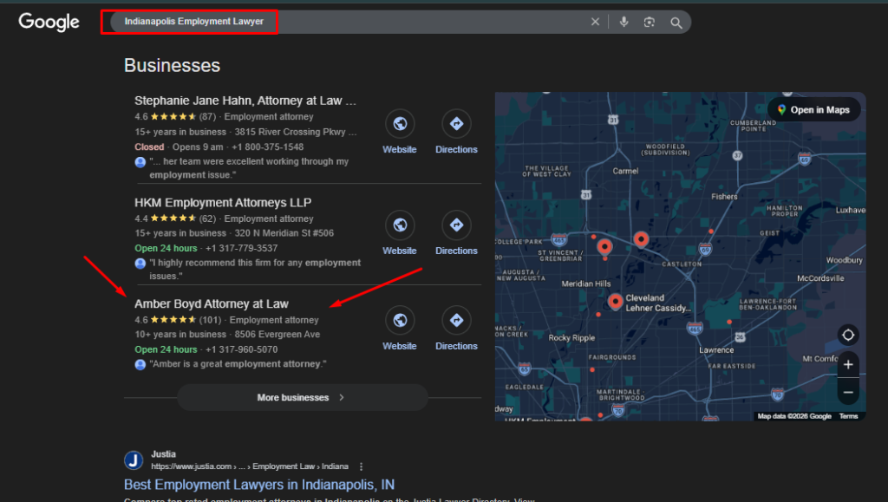Open the Terms link on the map

(848, 416)
